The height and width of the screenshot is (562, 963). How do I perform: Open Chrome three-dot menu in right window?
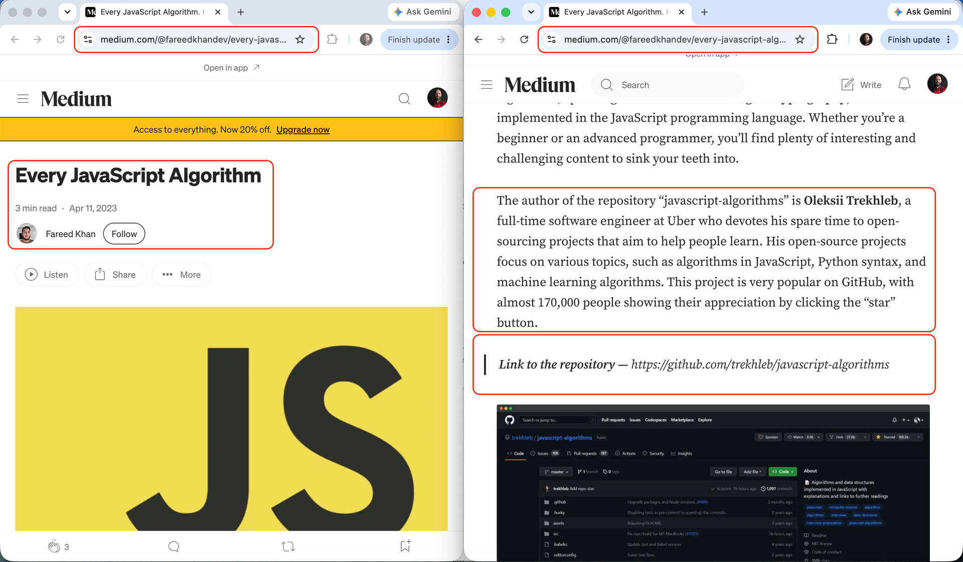[948, 40]
